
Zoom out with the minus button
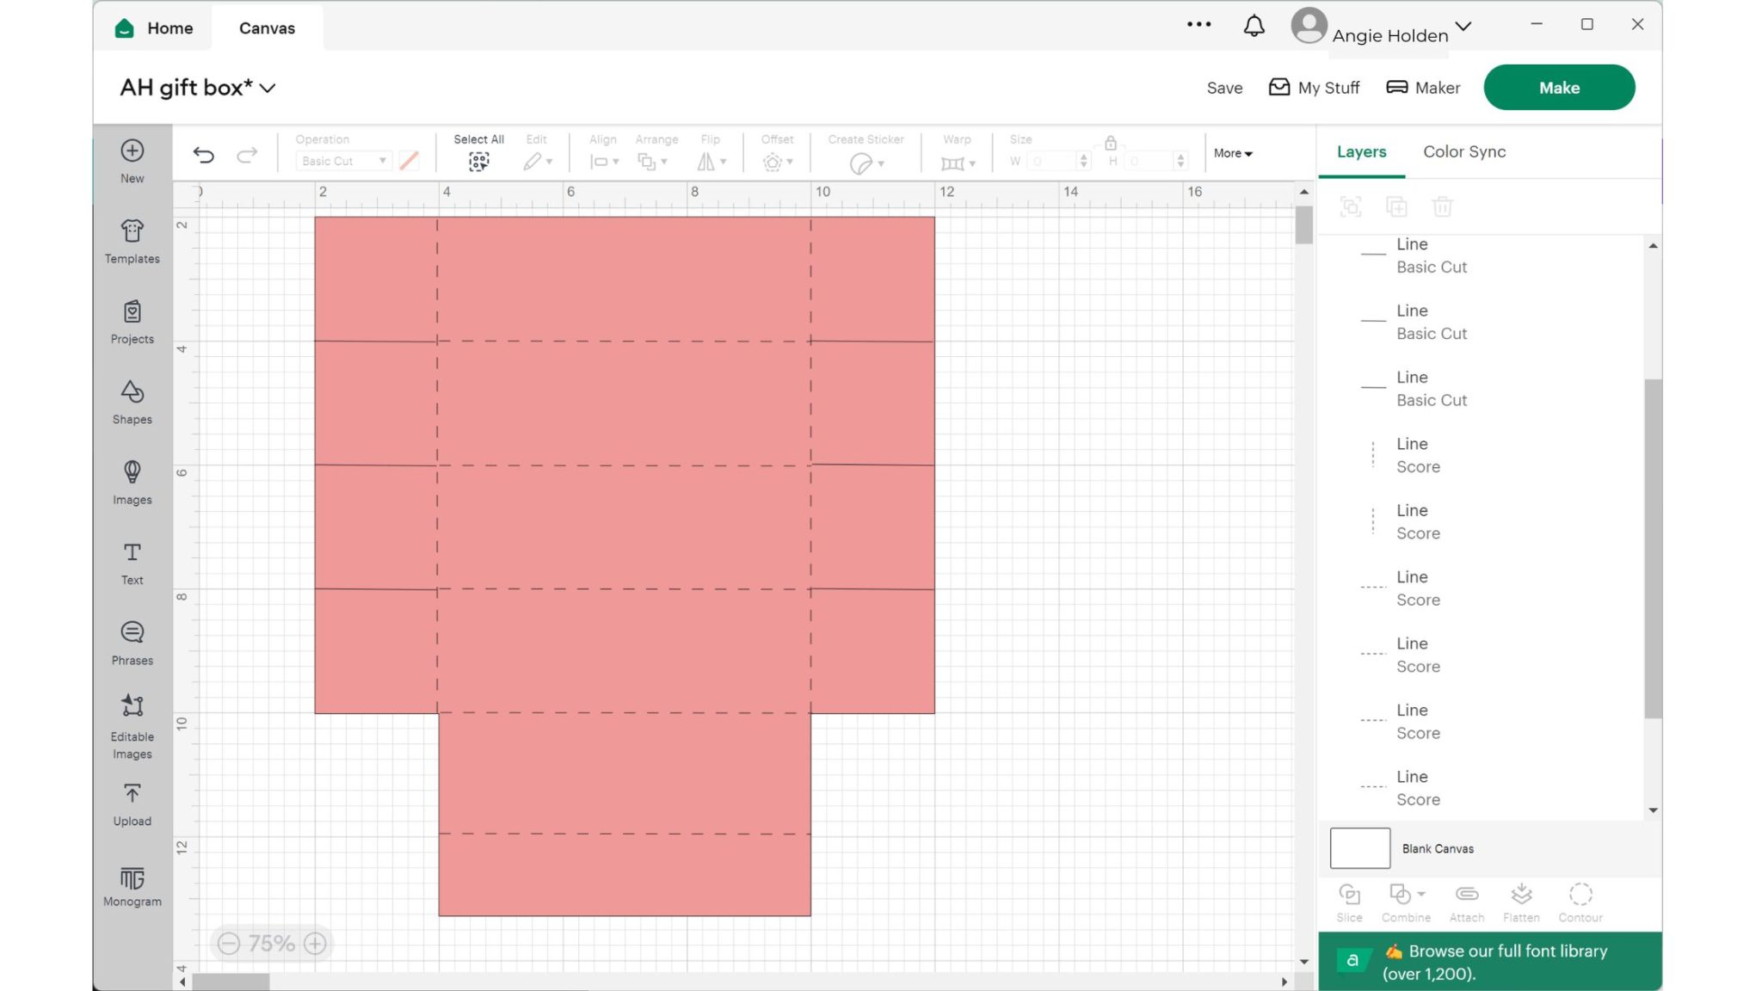228,944
